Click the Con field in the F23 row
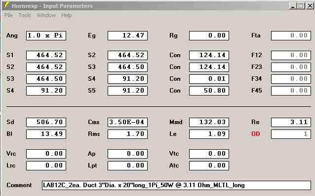 [x=209, y=67]
